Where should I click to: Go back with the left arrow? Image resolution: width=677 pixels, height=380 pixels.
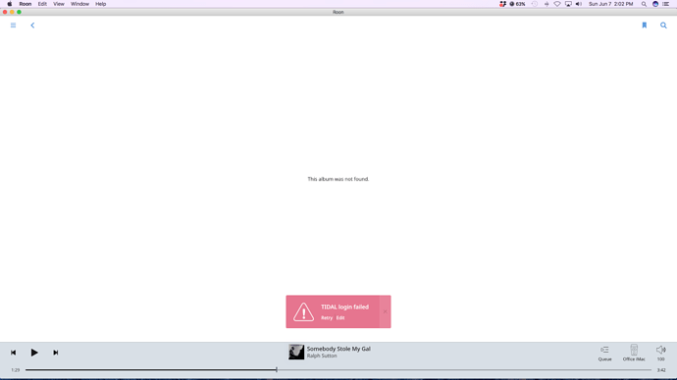click(x=32, y=25)
